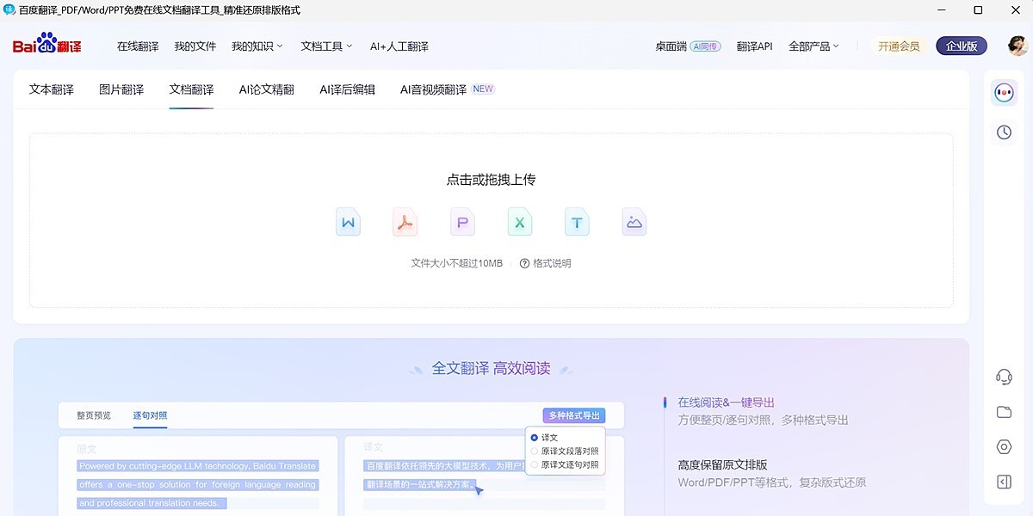Click the profile avatar at top right
This screenshot has height=516, width=1033.
coord(1016,45)
